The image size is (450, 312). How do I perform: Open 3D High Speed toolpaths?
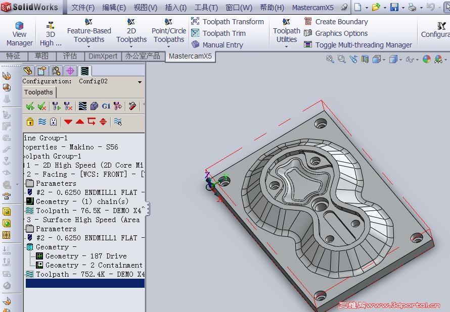click(x=51, y=34)
